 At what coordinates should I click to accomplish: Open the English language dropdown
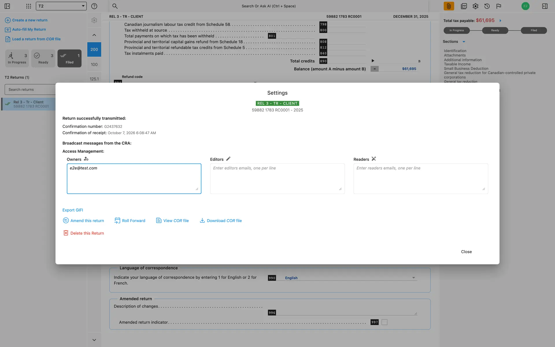pos(350,278)
